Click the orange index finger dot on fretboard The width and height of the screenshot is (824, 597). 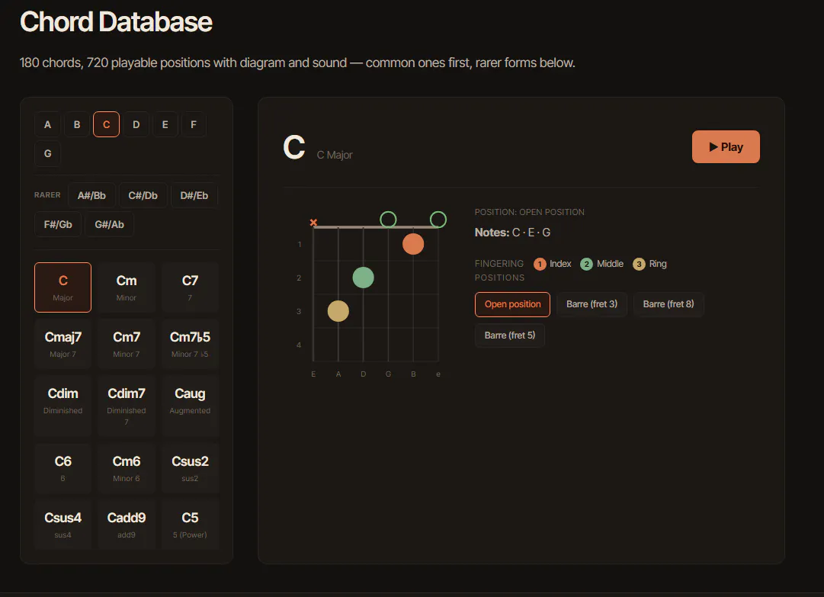tap(413, 244)
